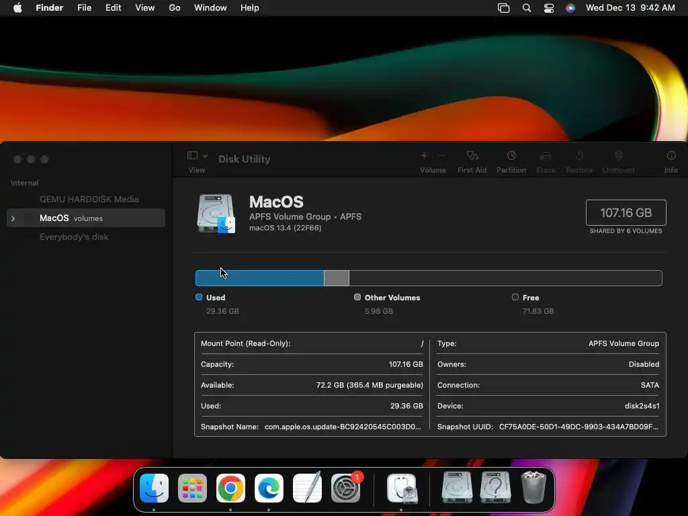Expand the MacOS volumes group
688x516 pixels.
point(13,218)
